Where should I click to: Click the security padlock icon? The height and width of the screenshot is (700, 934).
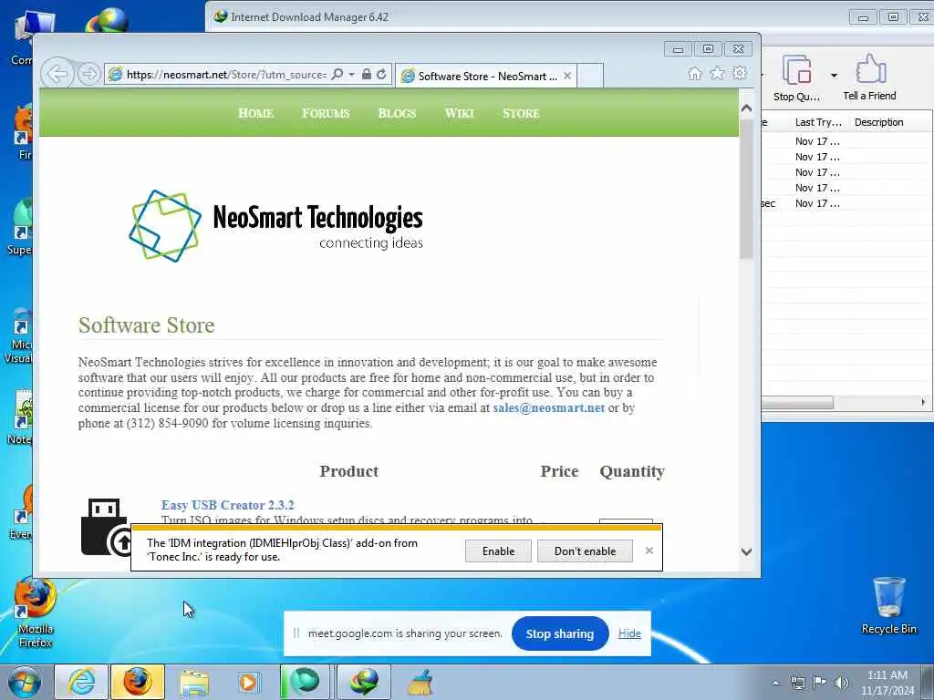(x=367, y=75)
